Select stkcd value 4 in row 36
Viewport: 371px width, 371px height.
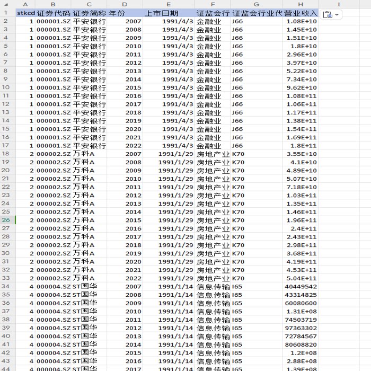(x=25, y=303)
